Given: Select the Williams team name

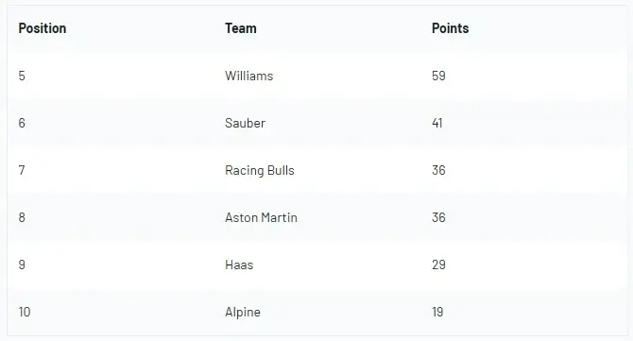Looking at the screenshot, I should [249, 76].
